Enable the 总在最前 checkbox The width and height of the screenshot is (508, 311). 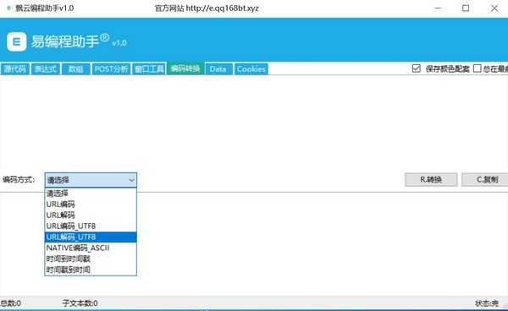point(477,68)
